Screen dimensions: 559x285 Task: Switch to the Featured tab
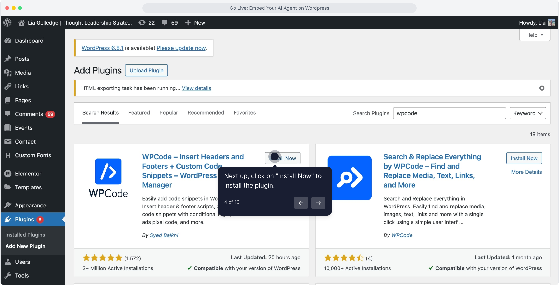click(x=139, y=113)
